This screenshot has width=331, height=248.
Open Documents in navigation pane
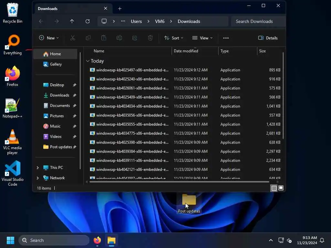[x=55, y=106]
